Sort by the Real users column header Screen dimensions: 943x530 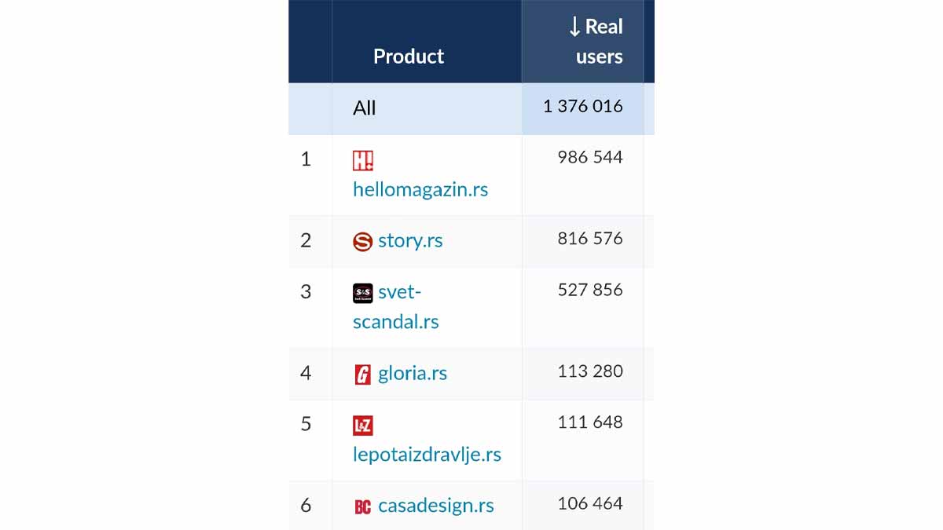coord(582,42)
